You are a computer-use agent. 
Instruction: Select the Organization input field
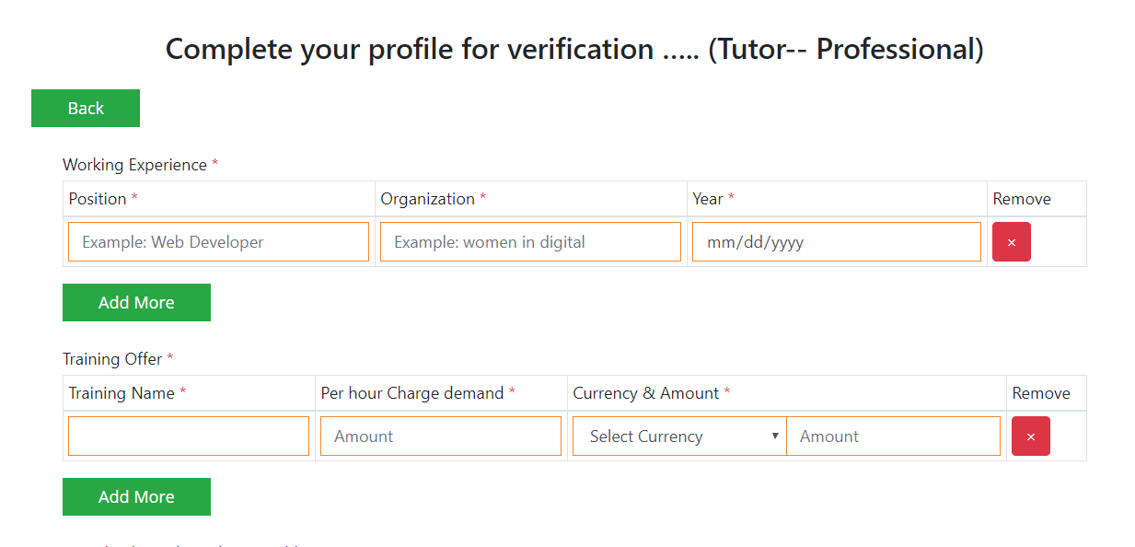pos(530,242)
